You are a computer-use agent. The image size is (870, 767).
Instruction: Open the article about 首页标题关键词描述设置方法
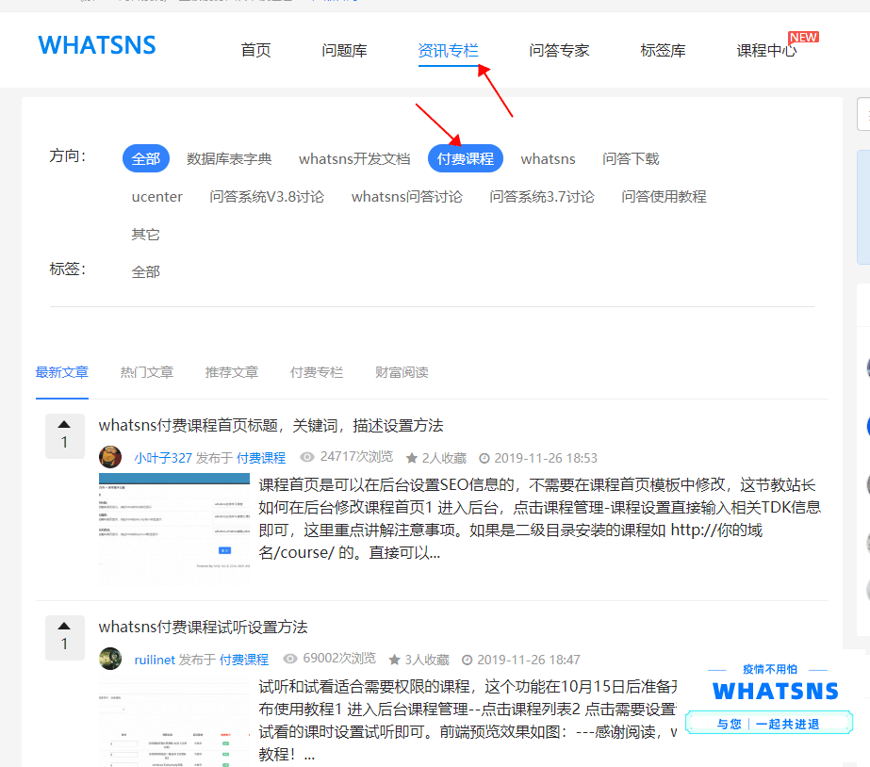(271, 425)
